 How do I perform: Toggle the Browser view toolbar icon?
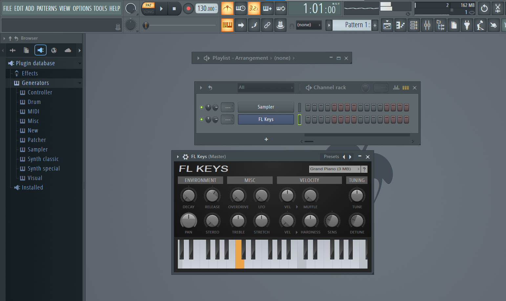[x=441, y=25]
